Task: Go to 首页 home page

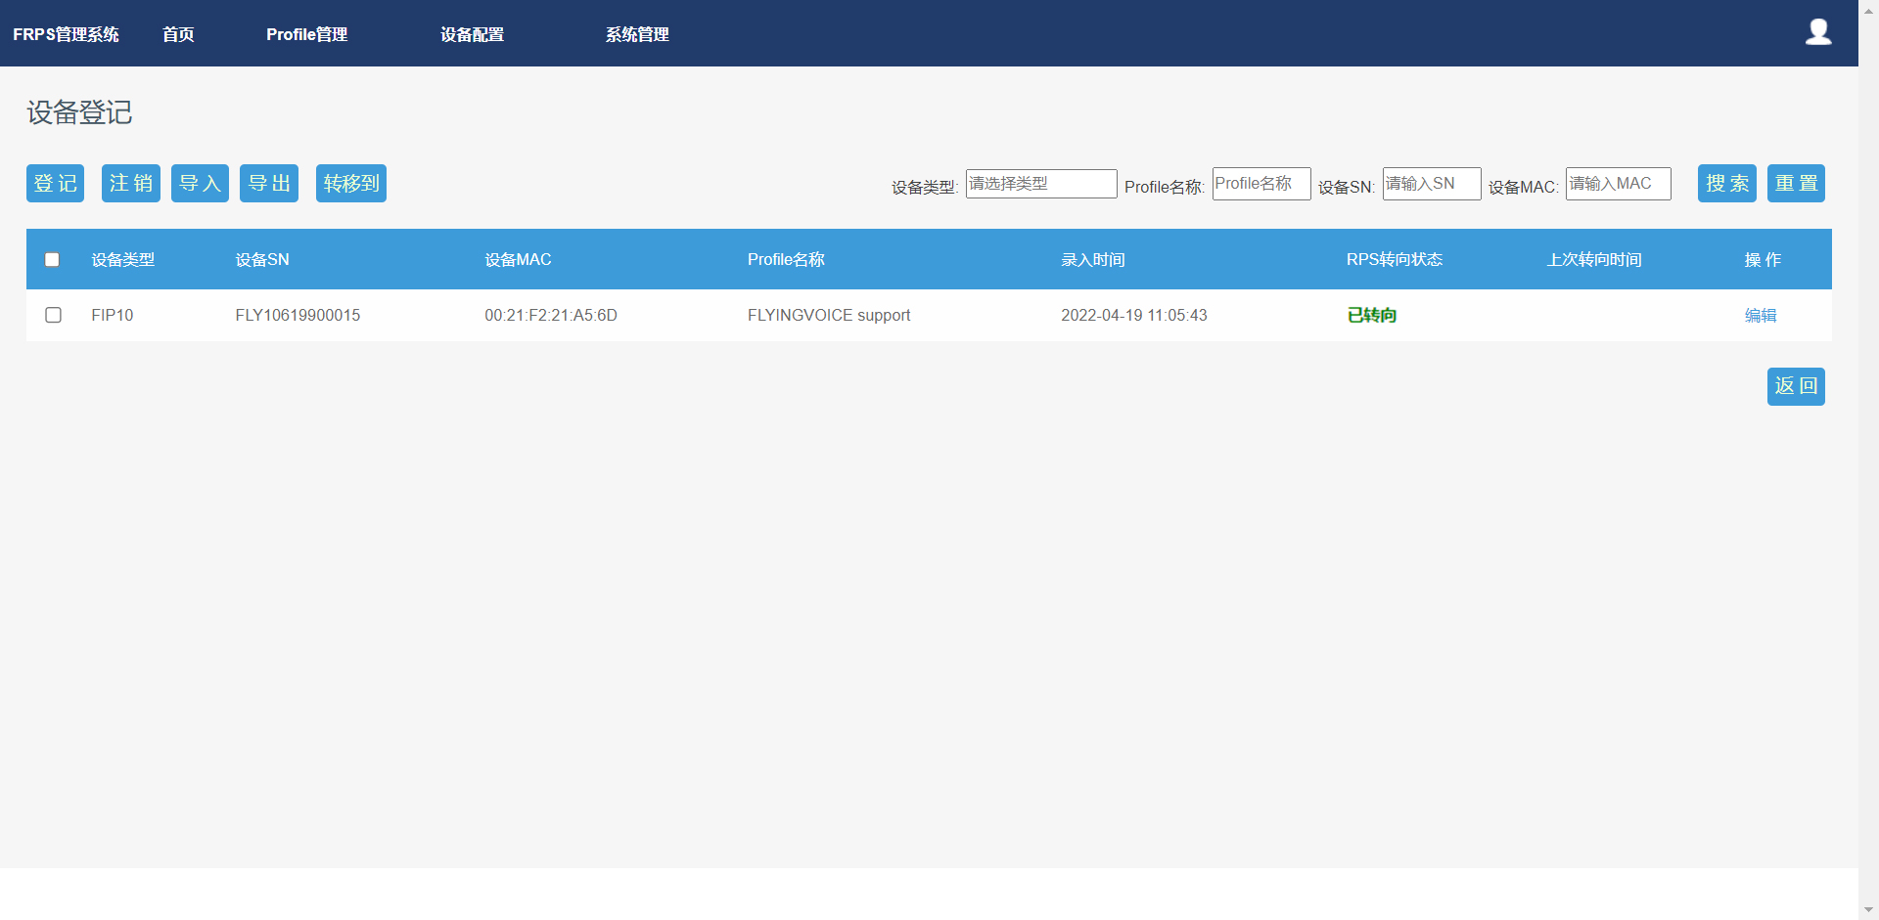Action: click(x=178, y=34)
